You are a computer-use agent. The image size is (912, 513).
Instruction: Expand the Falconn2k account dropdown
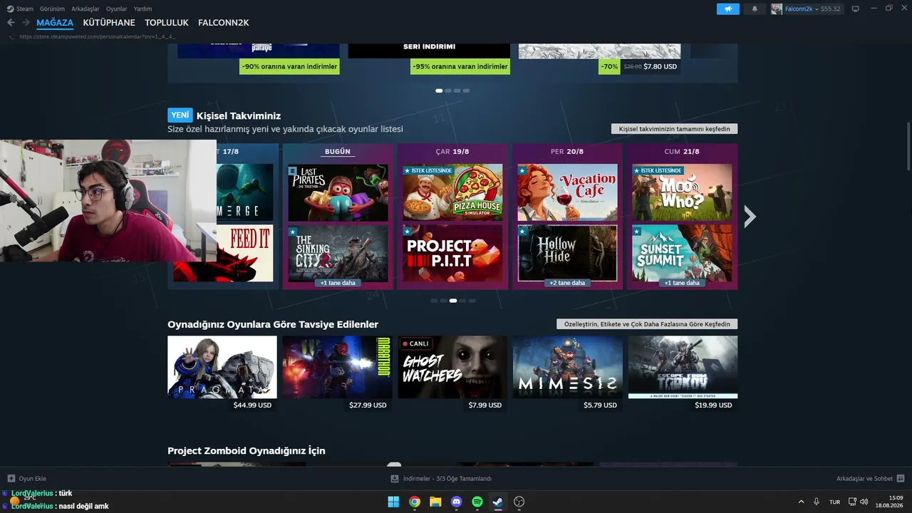point(817,9)
